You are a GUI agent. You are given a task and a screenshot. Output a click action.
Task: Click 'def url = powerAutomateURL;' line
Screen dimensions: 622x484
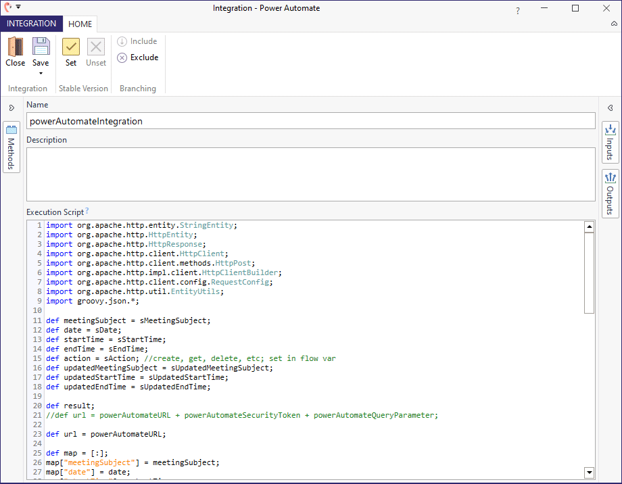(106, 434)
